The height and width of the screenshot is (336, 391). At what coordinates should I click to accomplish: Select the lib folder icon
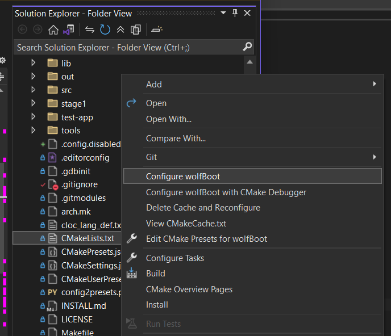tap(53, 63)
